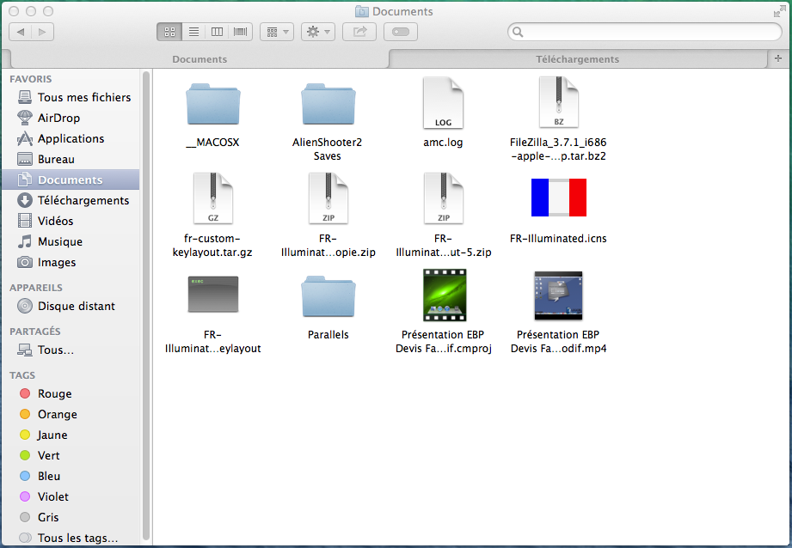Screen dimensions: 792x548
Task: Open AirDrop in the sidebar
Action: click(x=58, y=118)
